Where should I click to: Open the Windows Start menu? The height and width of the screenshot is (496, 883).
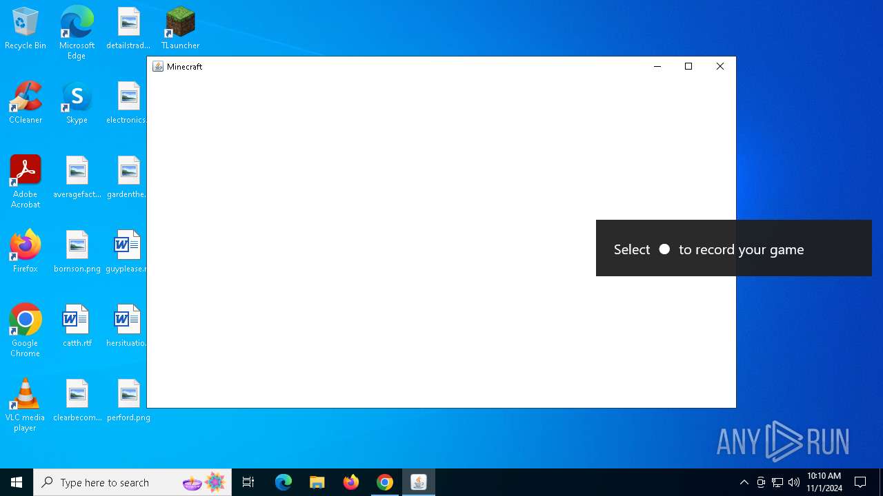coord(17,482)
